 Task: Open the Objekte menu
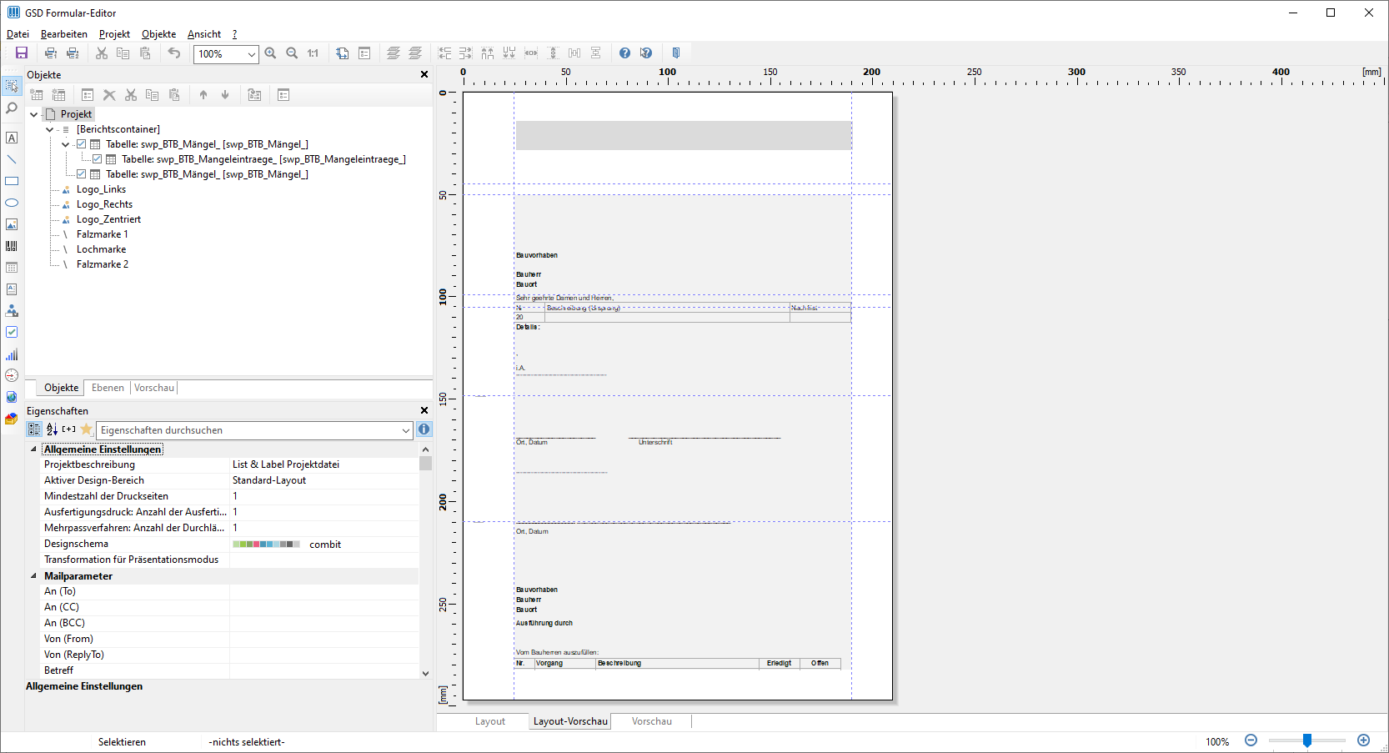(x=158, y=34)
